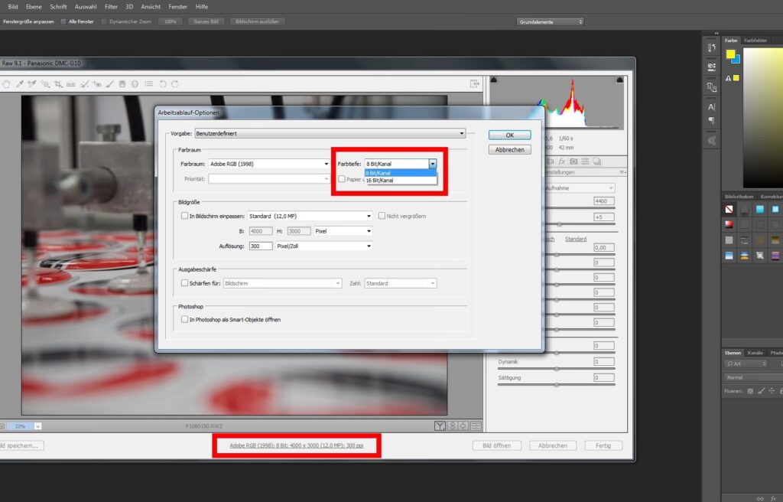Click the filmstrip filter icon below preview

[x=440, y=425]
